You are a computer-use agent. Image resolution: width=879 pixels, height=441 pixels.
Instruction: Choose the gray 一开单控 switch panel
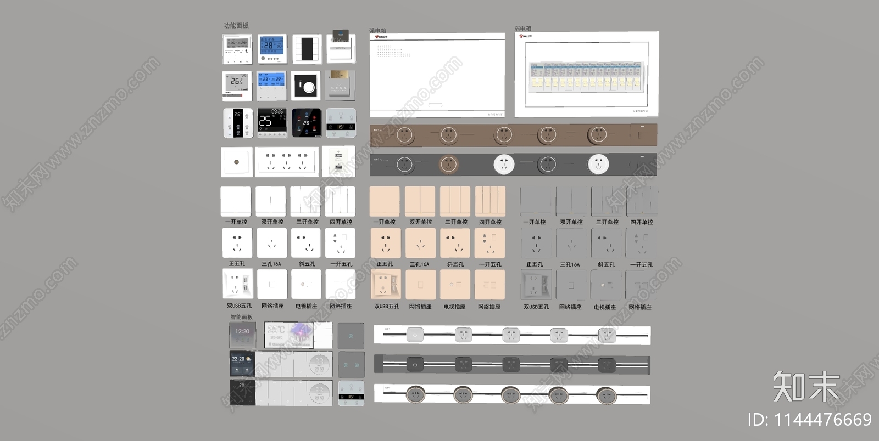tap(536, 201)
